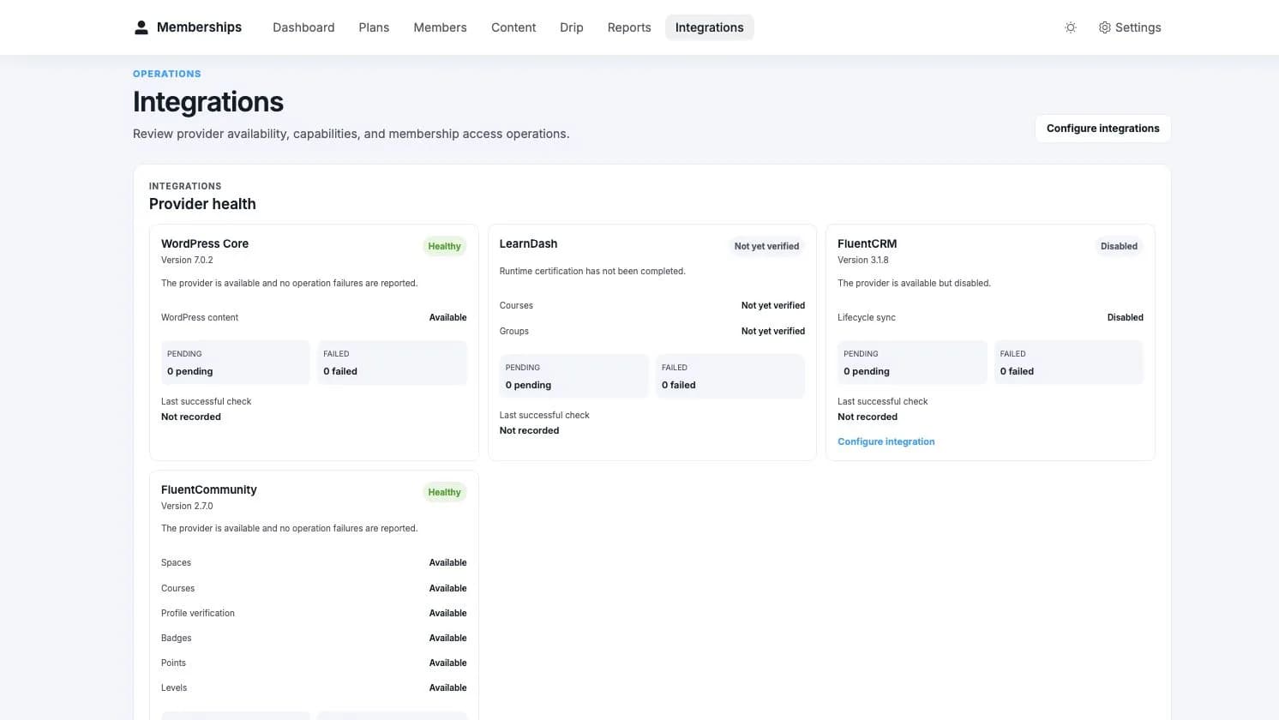The image size is (1279, 720).
Task: Open the Memberships brand title
Action: (199, 27)
